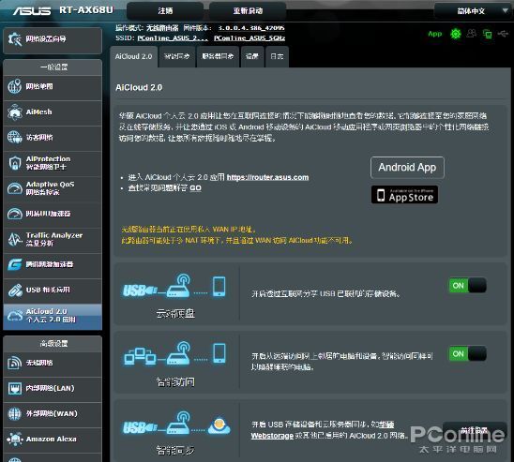The width and height of the screenshot is (514, 462).
Task: Click firmware version 3.0.0.4.386_42095
Action: pyautogui.click(x=251, y=28)
